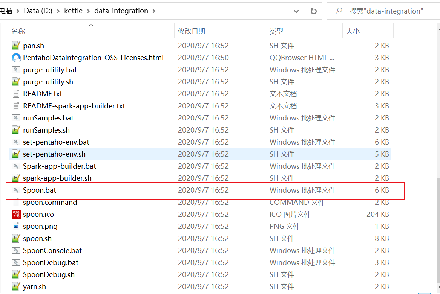Click the yarn.sh file icon
The image size is (440, 294).
tap(16, 286)
